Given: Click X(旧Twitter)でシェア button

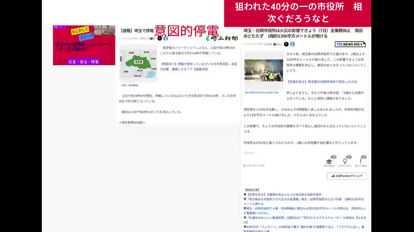Looking at the screenshot, I should click(x=347, y=176).
